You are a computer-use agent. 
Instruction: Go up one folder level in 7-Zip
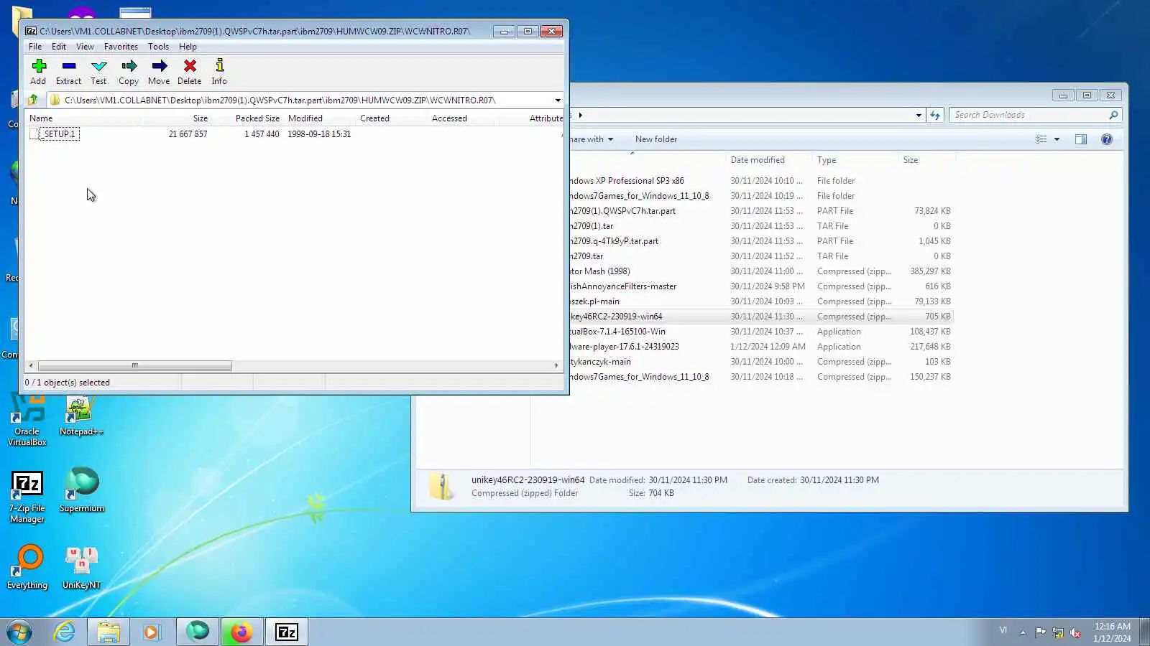(33, 100)
